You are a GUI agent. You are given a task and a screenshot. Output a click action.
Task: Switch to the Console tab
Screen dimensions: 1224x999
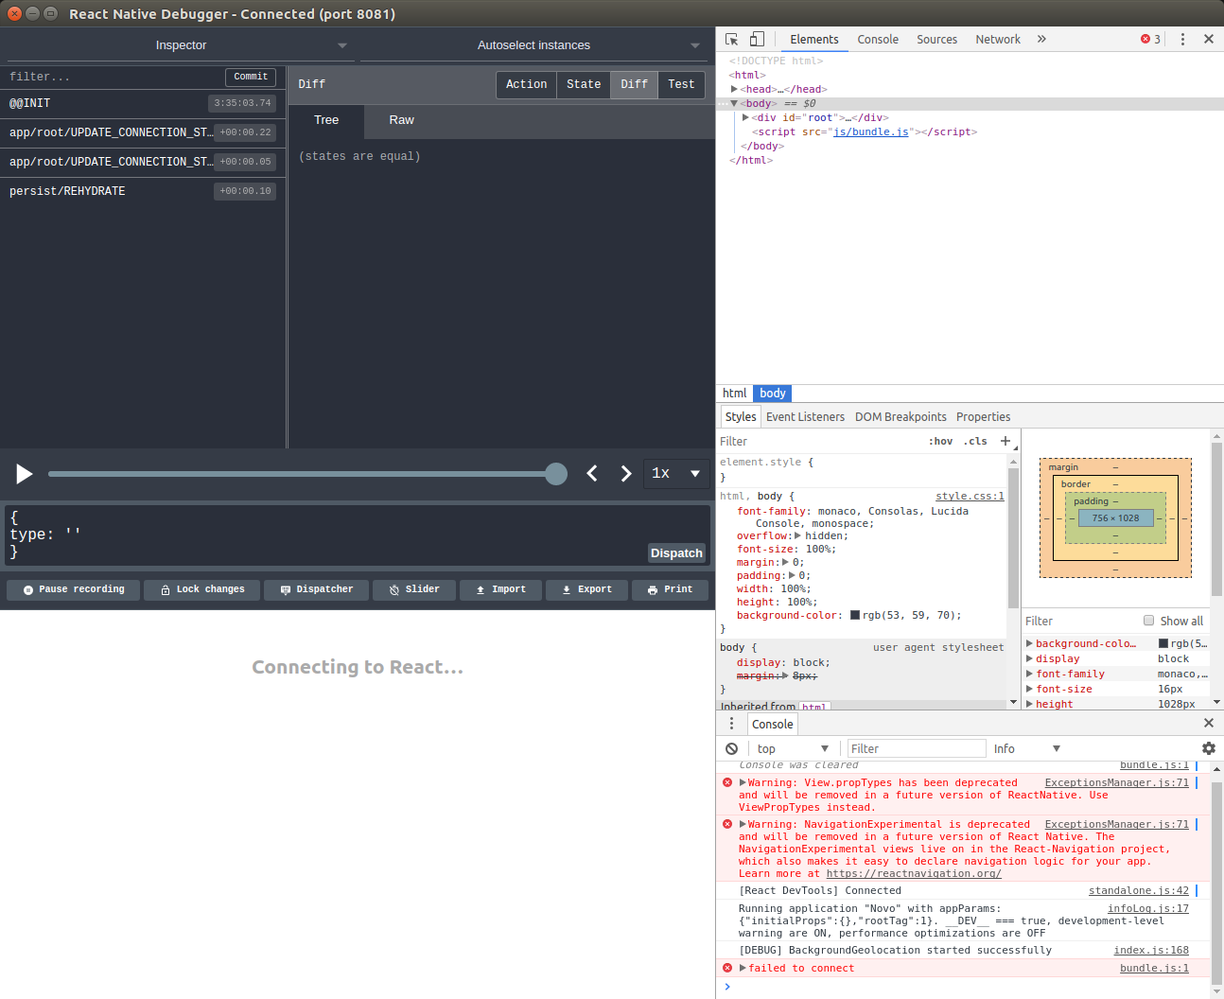878,39
